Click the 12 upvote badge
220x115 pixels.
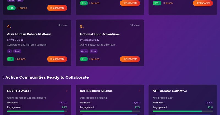[x=84, y=3]
